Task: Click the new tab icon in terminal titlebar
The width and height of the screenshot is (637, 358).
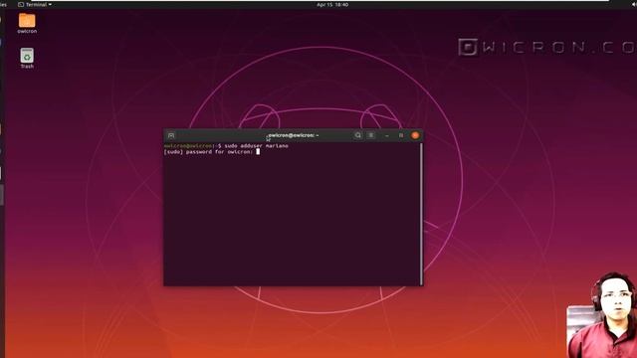Action: tap(171, 135)
